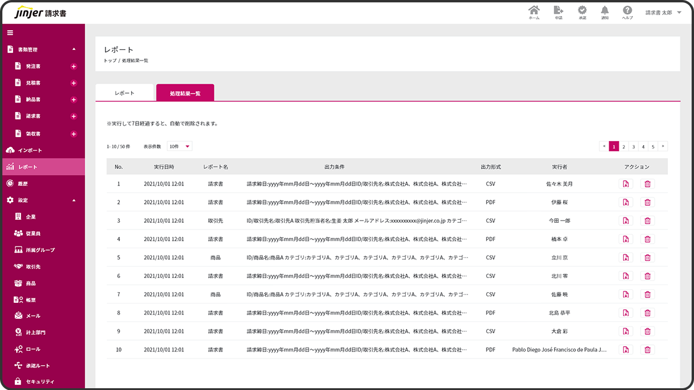
Task: Collapse the 書類管理 sidebar section
Action: 74,49
